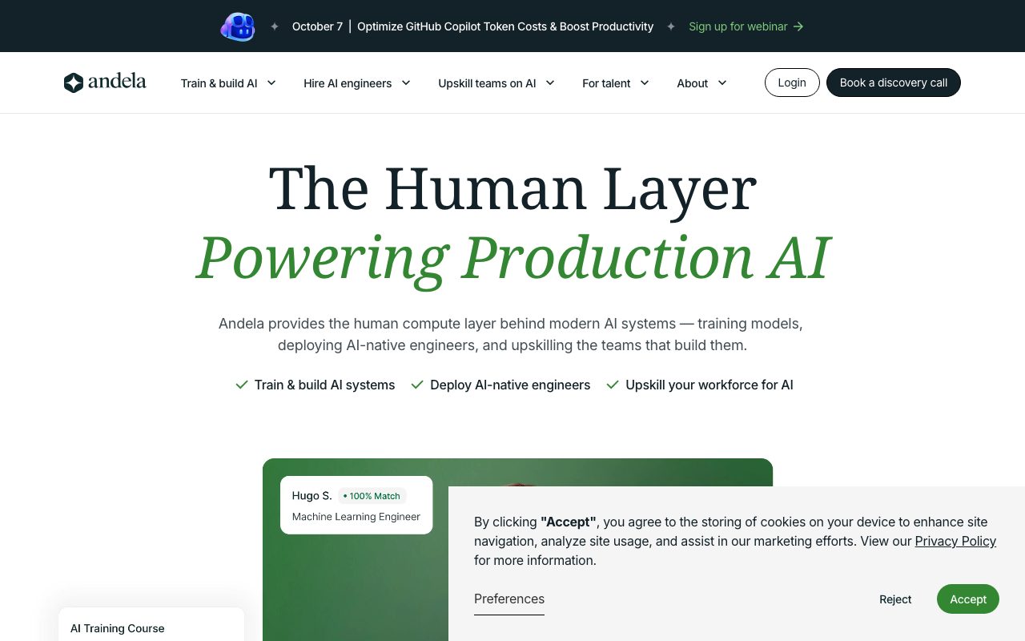This screenshot has height=641, width=1025.
Task: Open the Hire AI engineers menu
Action: pyautogui.click(x=357, y=83)
